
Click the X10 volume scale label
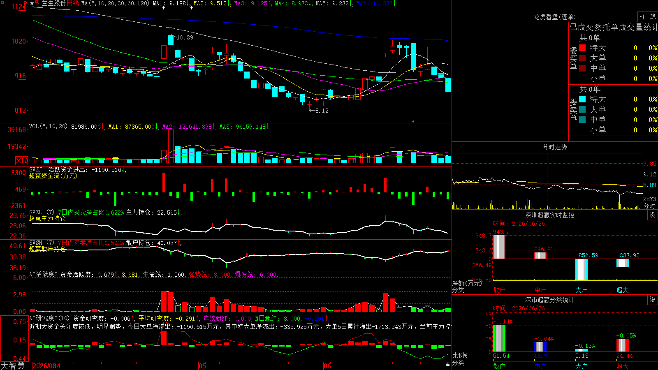point(22,161)
